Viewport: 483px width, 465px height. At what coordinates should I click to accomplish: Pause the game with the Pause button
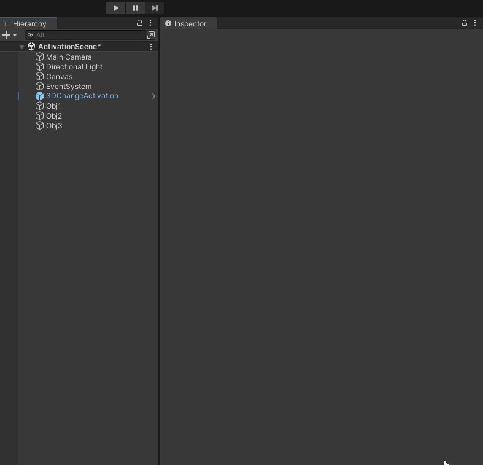tap(135, 8)
